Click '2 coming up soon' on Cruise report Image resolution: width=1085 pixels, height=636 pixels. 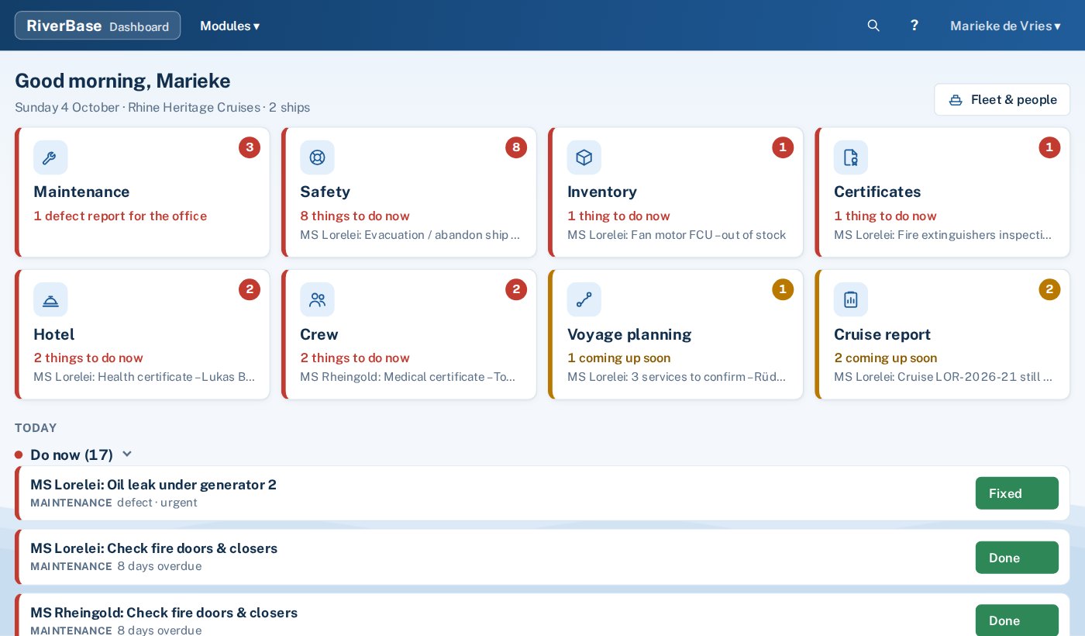tap(885, 358)
